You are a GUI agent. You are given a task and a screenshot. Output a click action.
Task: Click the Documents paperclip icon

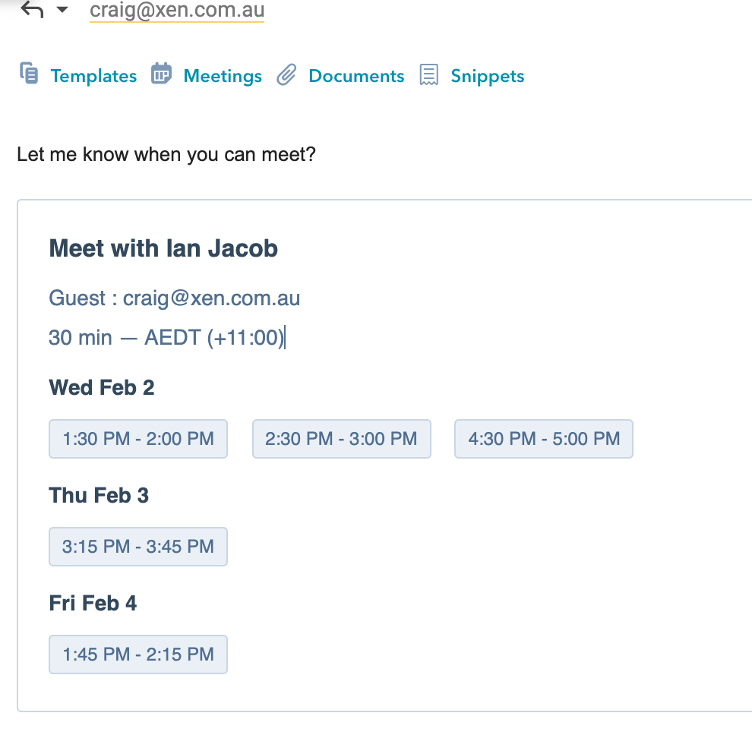(x=286, y=74)
